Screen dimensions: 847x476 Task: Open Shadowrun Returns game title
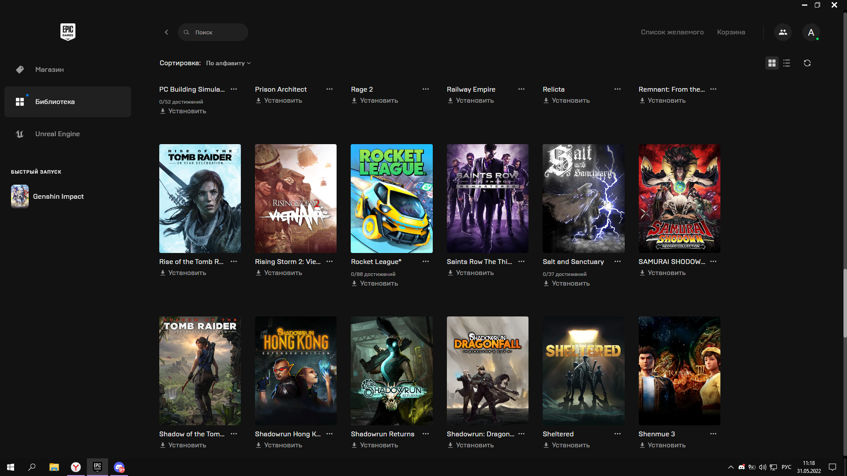point(382,434)
